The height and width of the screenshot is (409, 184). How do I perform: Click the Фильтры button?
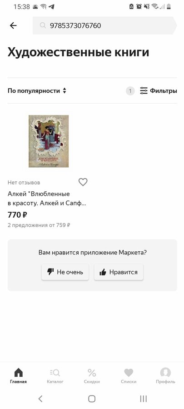tap(158, 91)
